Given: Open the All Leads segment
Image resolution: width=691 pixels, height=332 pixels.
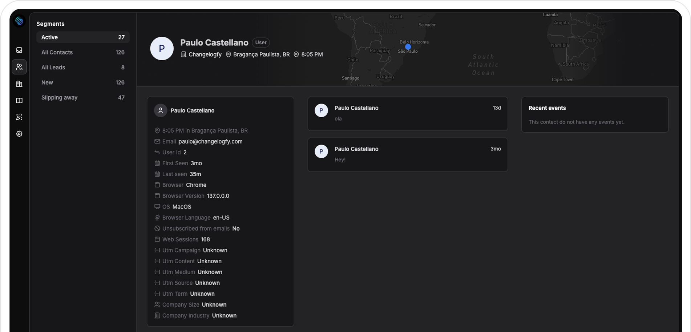Looking at the screenshot, I should point(83,68).
